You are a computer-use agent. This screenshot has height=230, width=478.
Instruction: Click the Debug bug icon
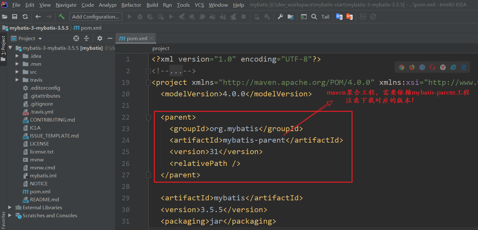point(140,17)
